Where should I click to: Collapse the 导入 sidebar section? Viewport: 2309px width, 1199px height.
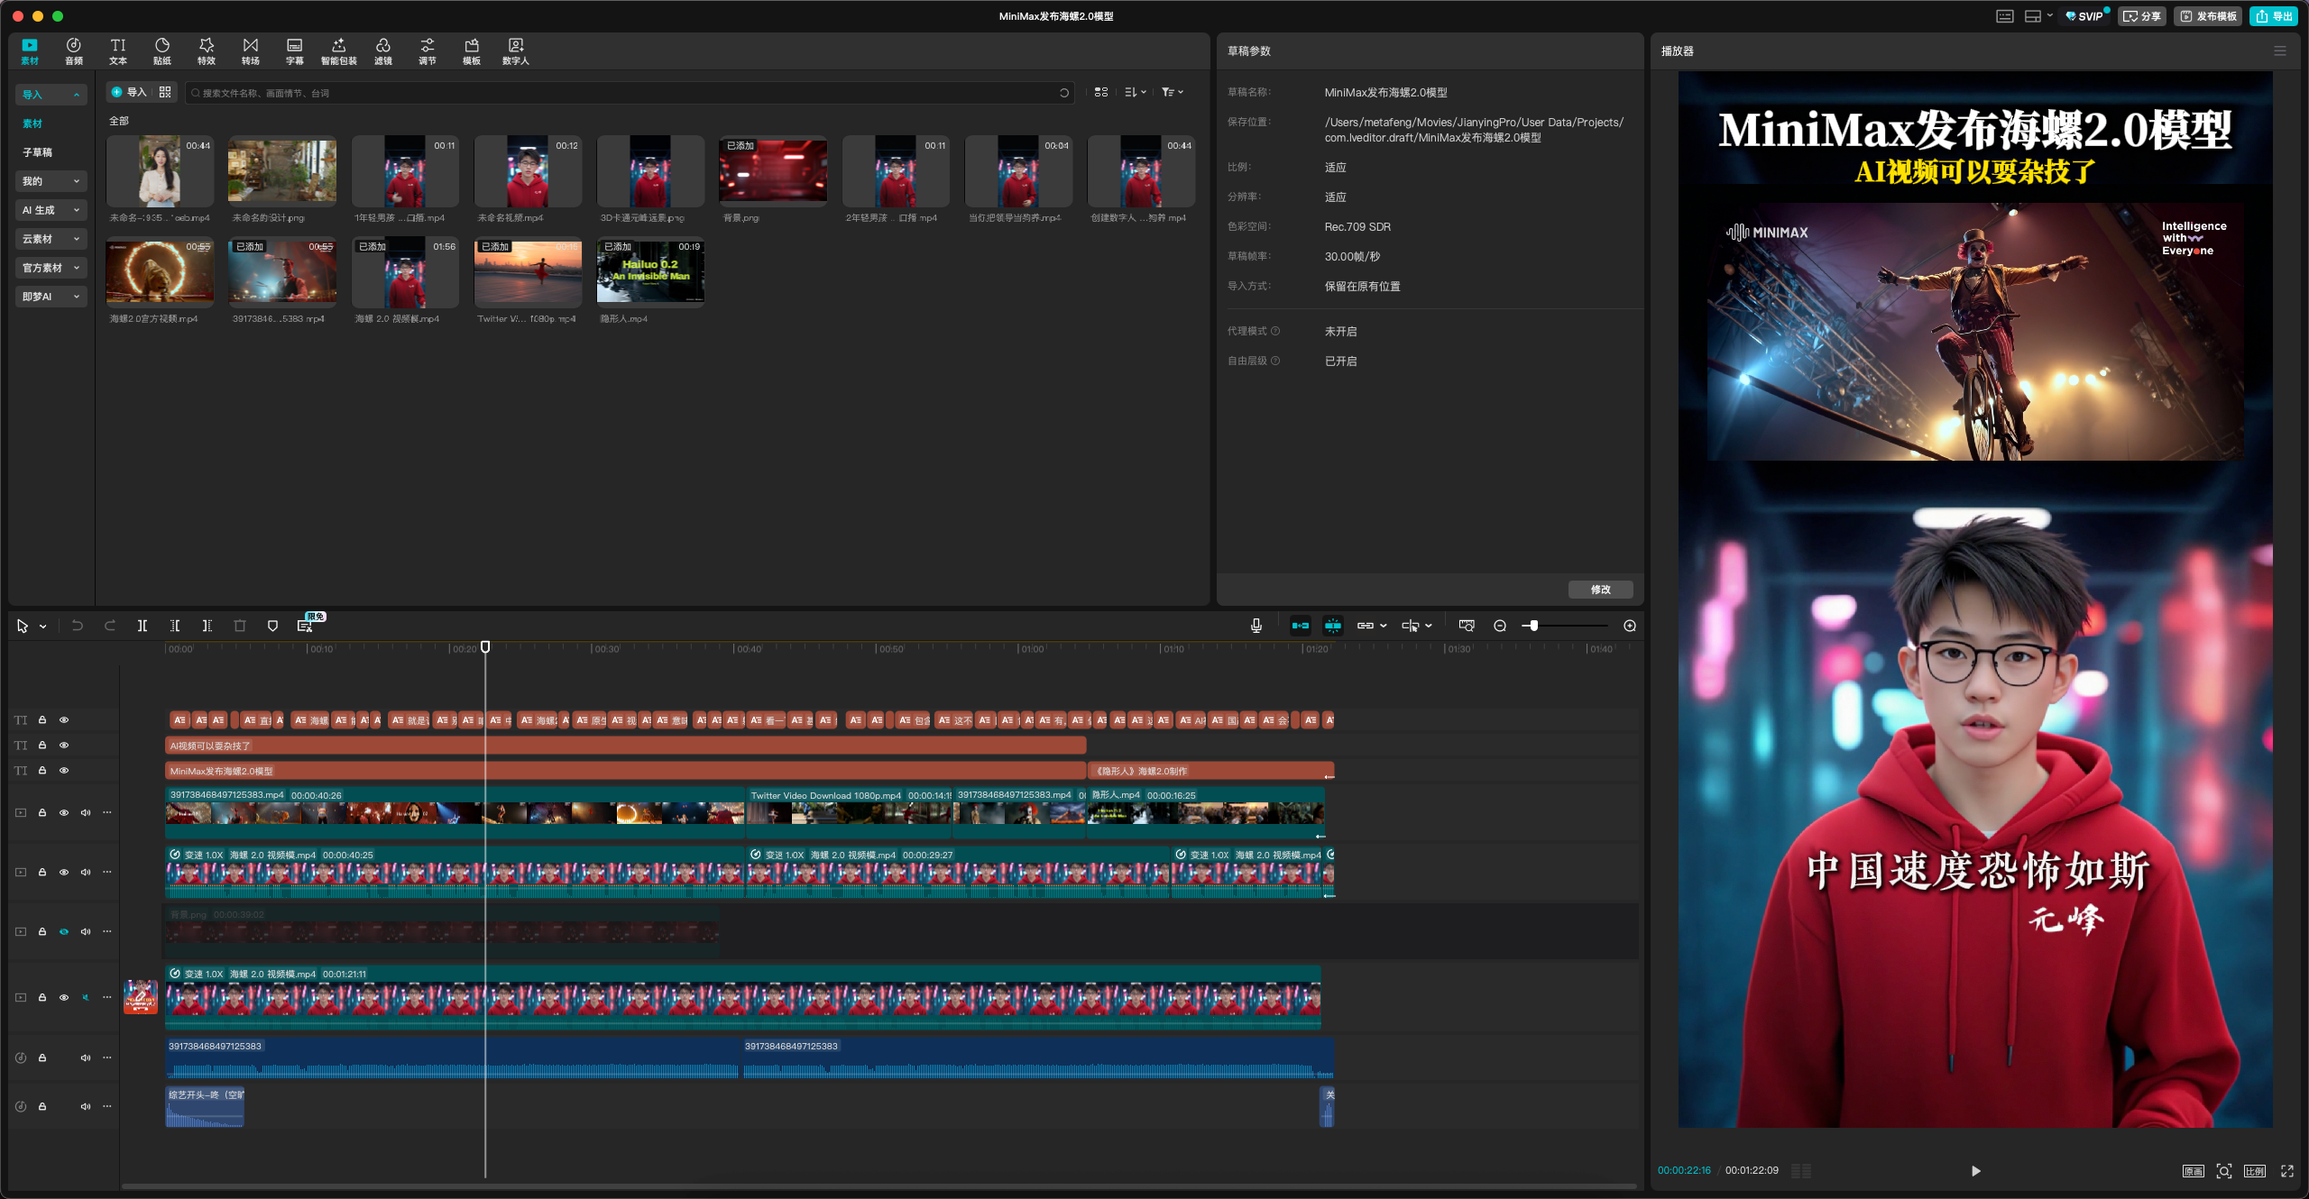click(x=51, y=95)
